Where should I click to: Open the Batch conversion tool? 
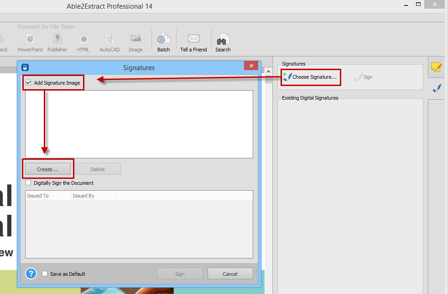(x=164, y=42)
